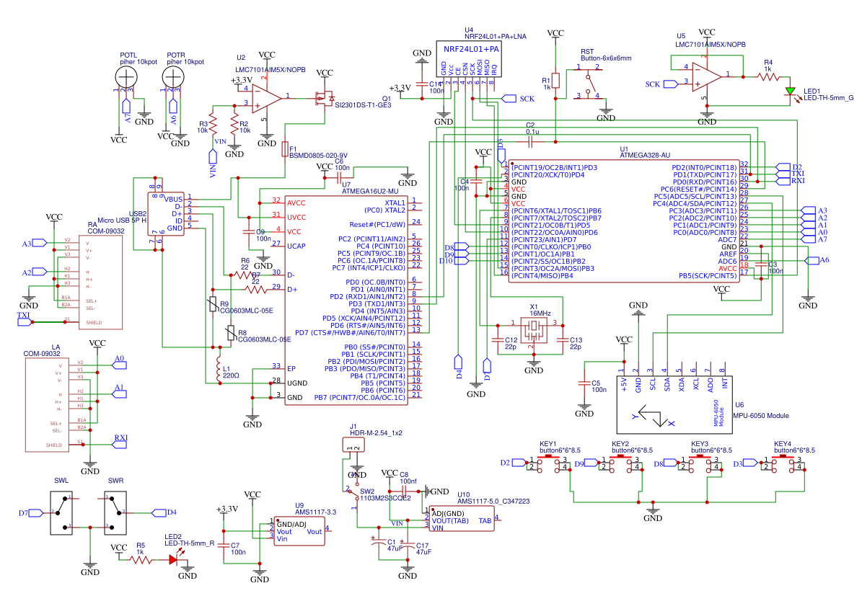
Task: Select the RXI net port right of LA module
Action: pos(120,445)
